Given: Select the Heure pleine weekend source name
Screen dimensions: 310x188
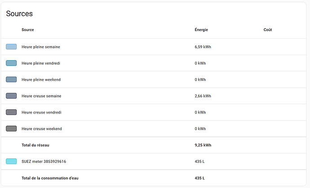Looking at the screenshot, I should tap(41, 79).
